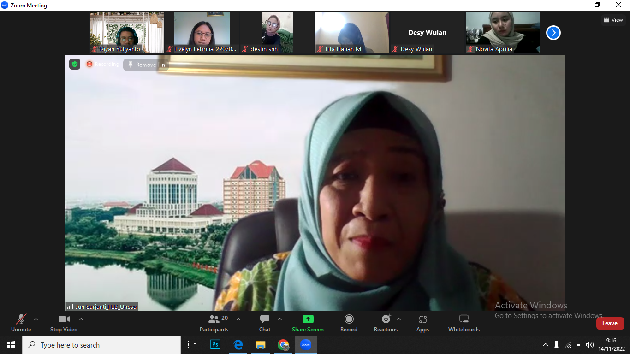The height and width of the screenshot is (354, 630).
Task: Open the View layout menu
Action: pyautogui.click(x=613, y=20)
